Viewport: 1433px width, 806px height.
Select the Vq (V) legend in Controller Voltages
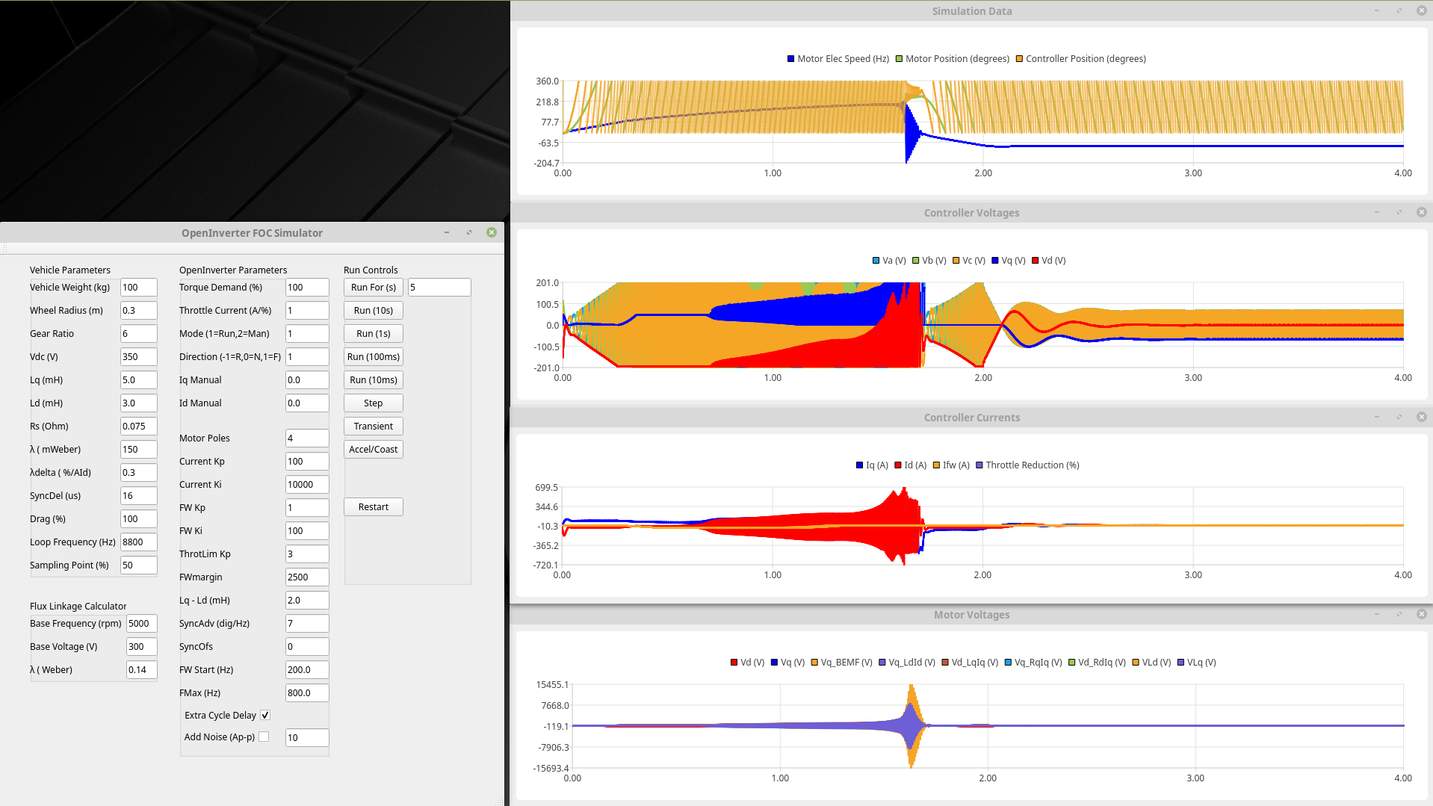coord(1008,261)
